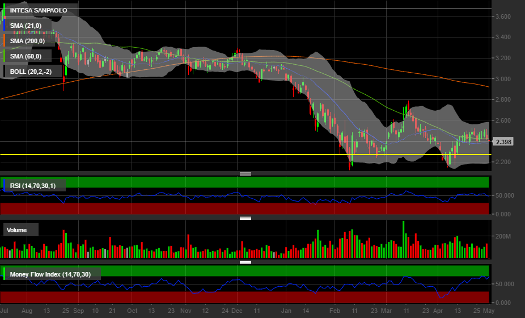Click the Apr date label
This screenshot has height=318, width=525.
tap(438, 311)
